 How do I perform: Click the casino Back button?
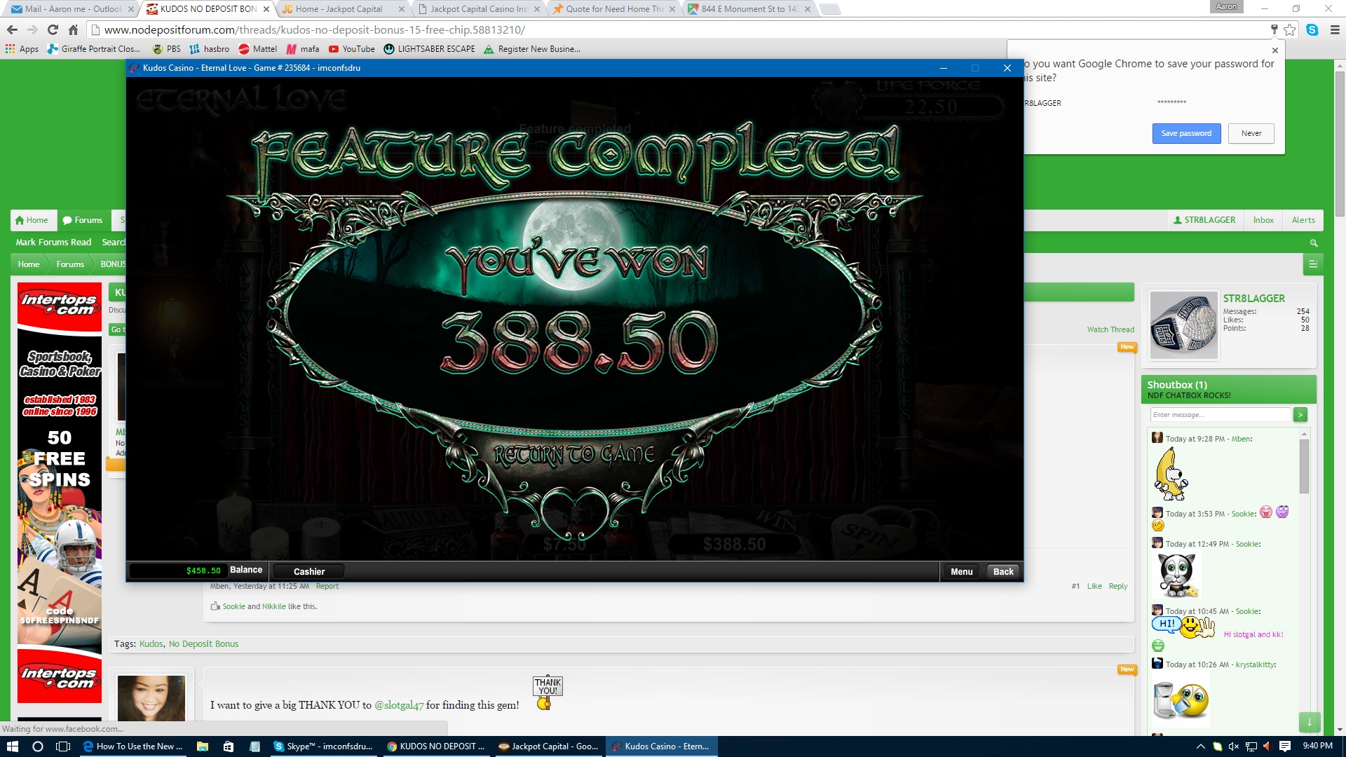[1003, 571]
